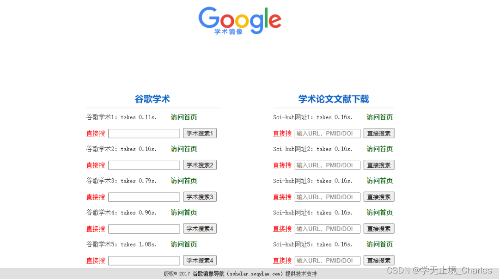Image resolution: width=499 pixels, height=279 pixels.
Task: Select text 'Sci-hub网址5: takes 0.16s.'
Action: 313,244
